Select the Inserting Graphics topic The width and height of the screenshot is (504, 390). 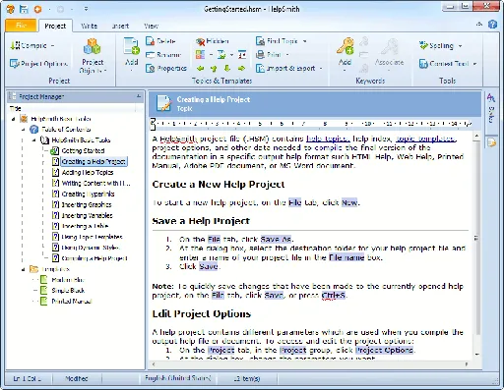[87, 204]
